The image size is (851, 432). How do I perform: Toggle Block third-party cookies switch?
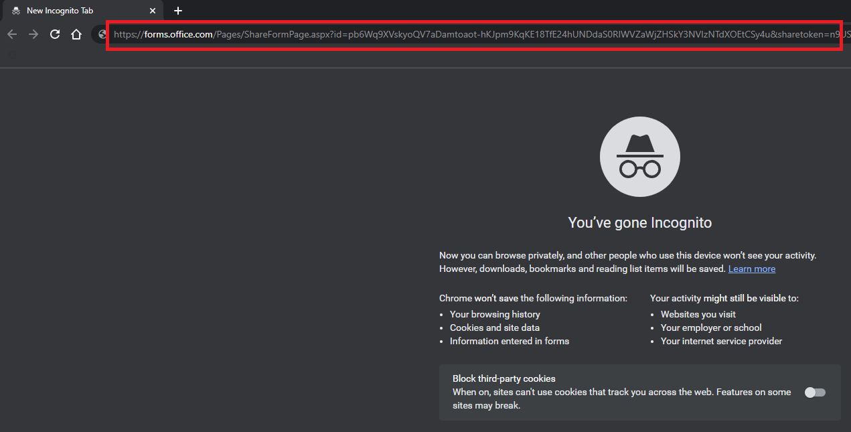pyautogui.click(x=815, y=392)
